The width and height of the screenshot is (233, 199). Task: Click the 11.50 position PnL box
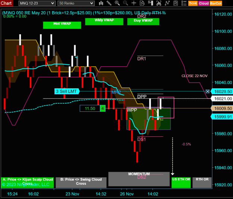[x=90, y=108]
